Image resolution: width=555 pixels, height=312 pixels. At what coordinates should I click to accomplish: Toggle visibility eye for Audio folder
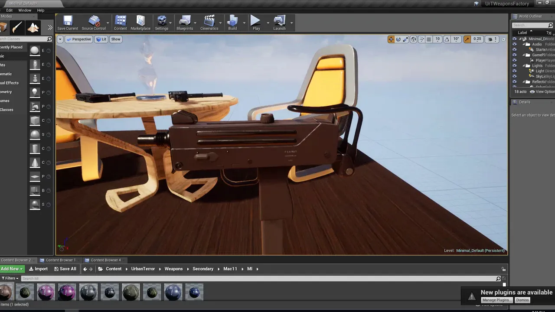[515, 44]
